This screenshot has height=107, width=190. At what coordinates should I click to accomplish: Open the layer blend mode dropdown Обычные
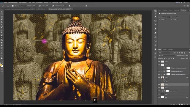167,56
